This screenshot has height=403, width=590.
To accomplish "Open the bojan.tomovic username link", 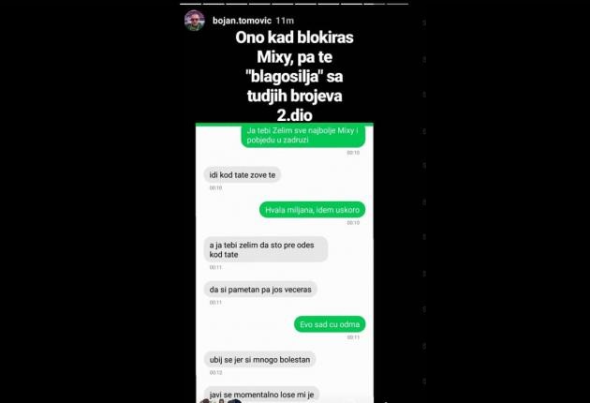I will [242, 21].
